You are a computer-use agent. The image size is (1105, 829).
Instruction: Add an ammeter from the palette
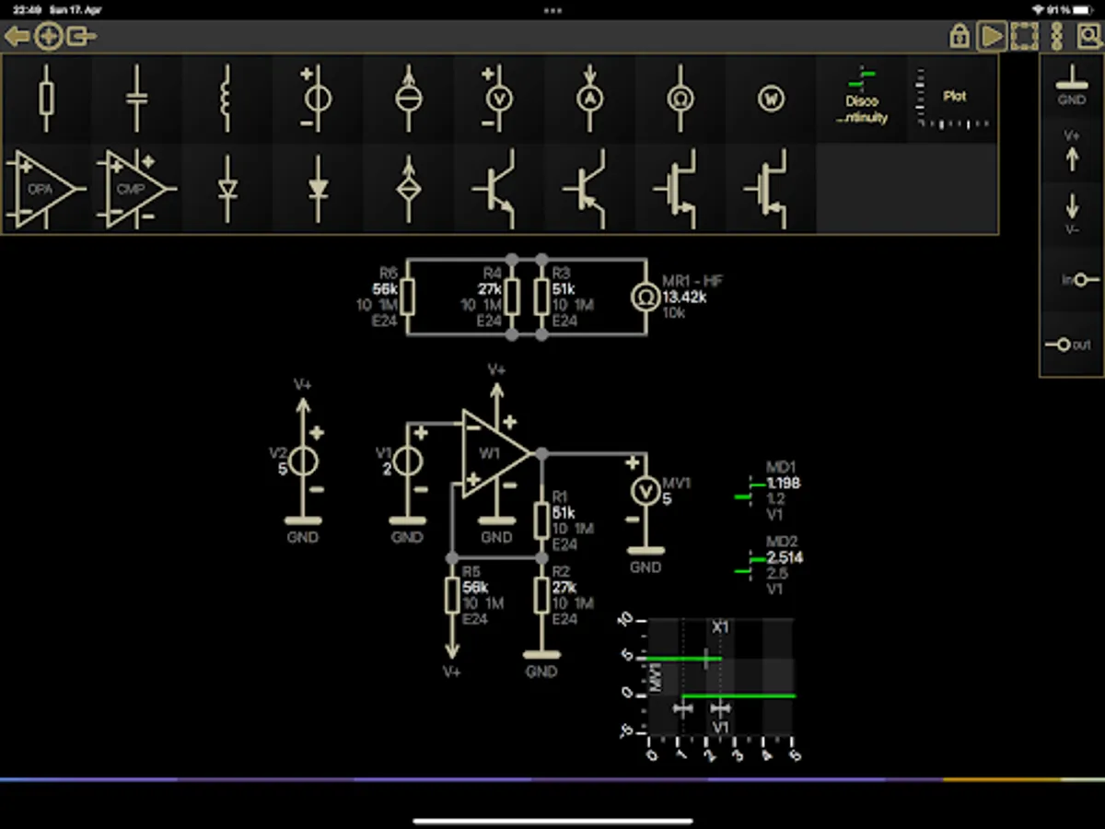589,98
